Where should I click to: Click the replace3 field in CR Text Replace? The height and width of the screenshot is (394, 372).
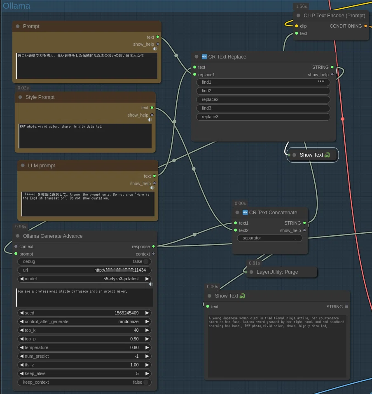click(263, 117)
